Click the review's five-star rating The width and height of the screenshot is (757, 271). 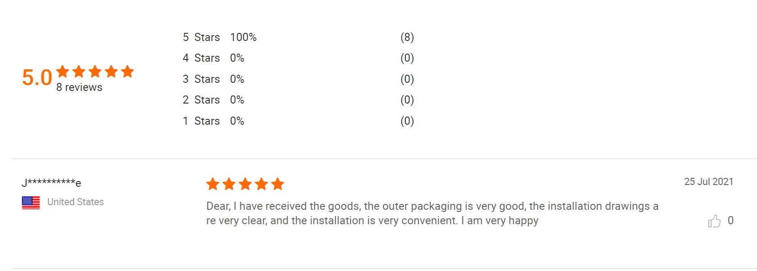click(245, 184)
